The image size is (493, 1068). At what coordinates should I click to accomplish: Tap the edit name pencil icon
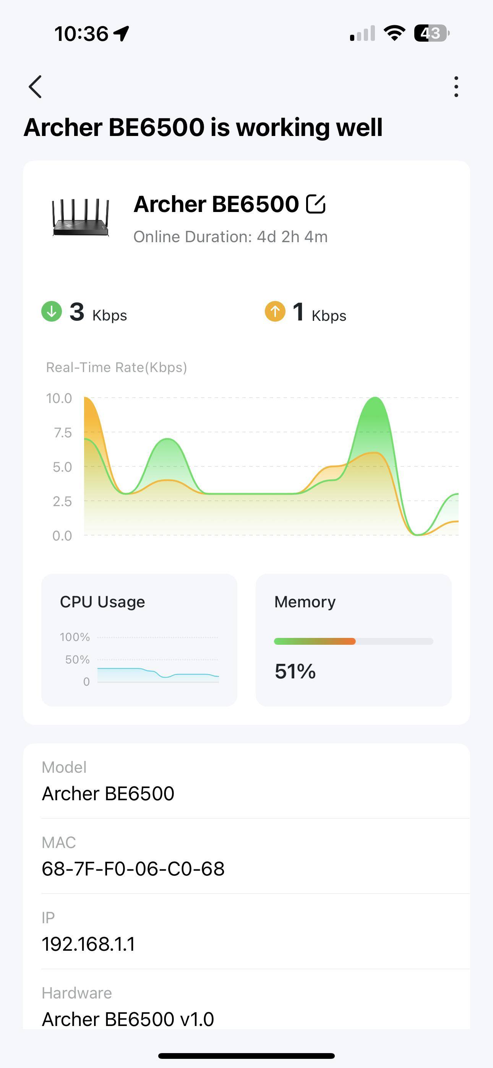(x=315, y=204)
